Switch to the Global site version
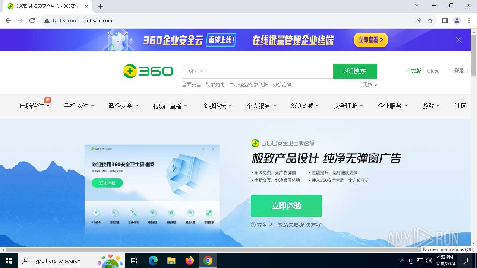 pyautogui.click(x=434, y=71)
